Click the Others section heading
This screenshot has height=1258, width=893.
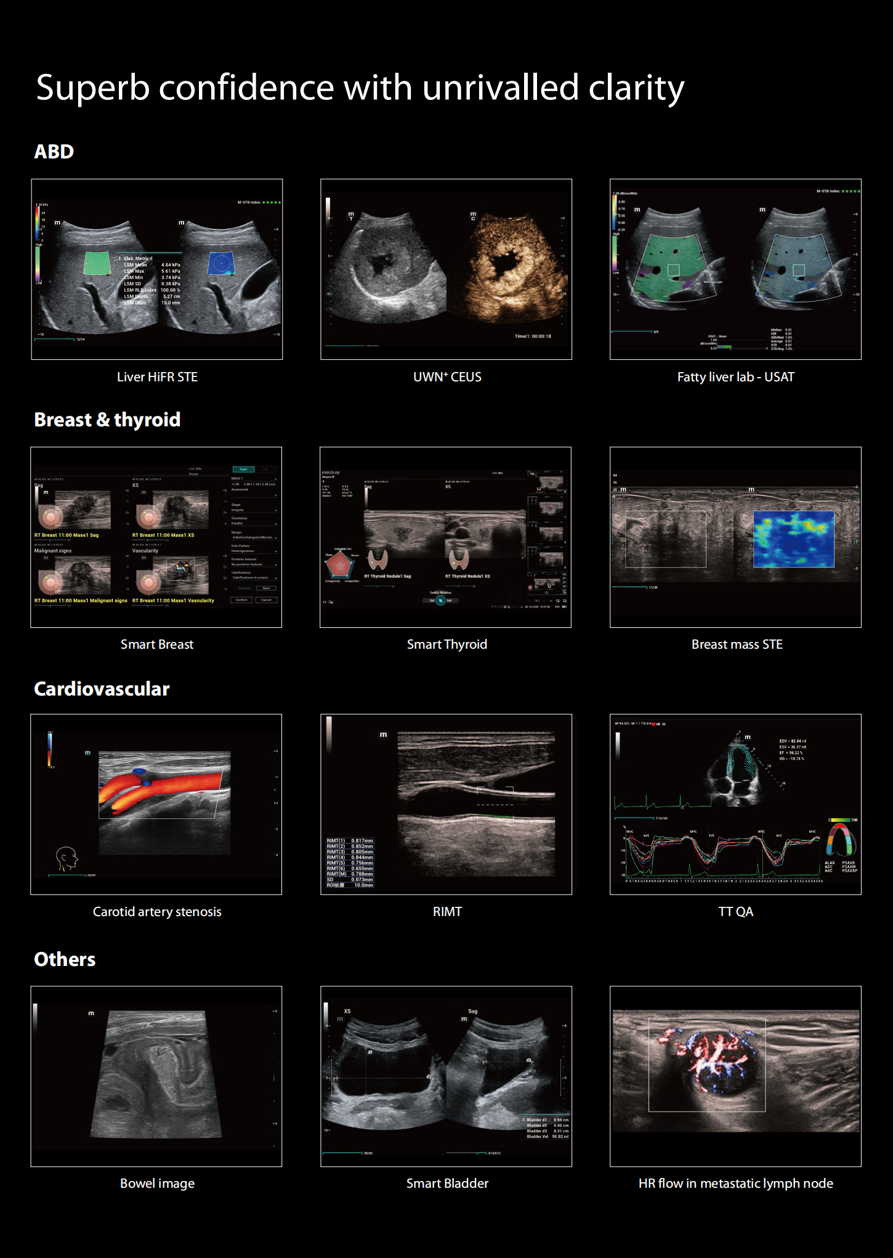[65, 959]
